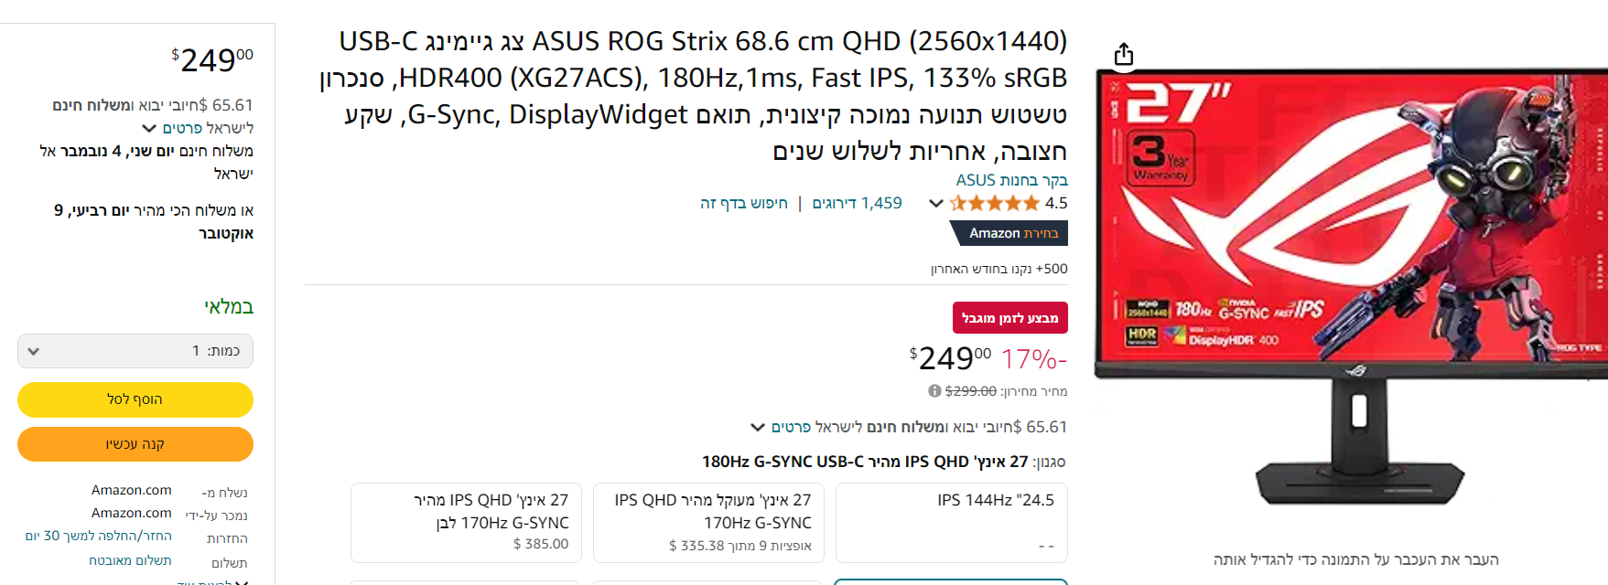Expand import charges details chevron below list price
The width and height of the screenshot is (1608, 585).
(758, 427)
